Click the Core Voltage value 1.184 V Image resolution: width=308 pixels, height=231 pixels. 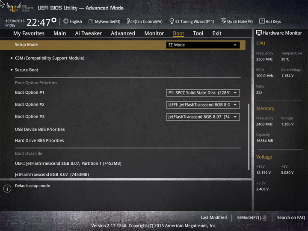click(x=287, y=76)
